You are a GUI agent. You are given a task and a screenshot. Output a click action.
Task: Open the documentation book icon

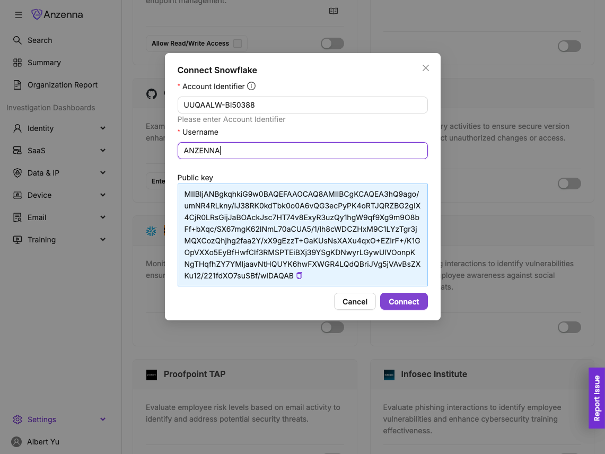(x=334, y=11)
